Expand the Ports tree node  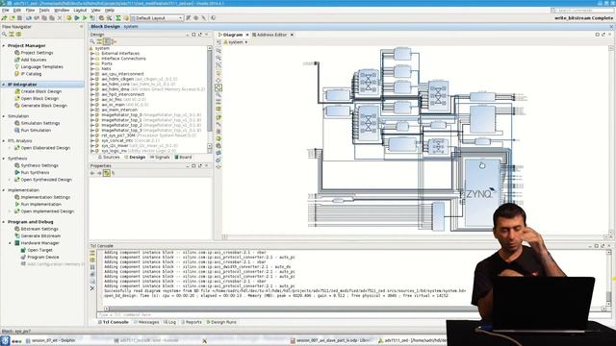(x=92, y=63)
